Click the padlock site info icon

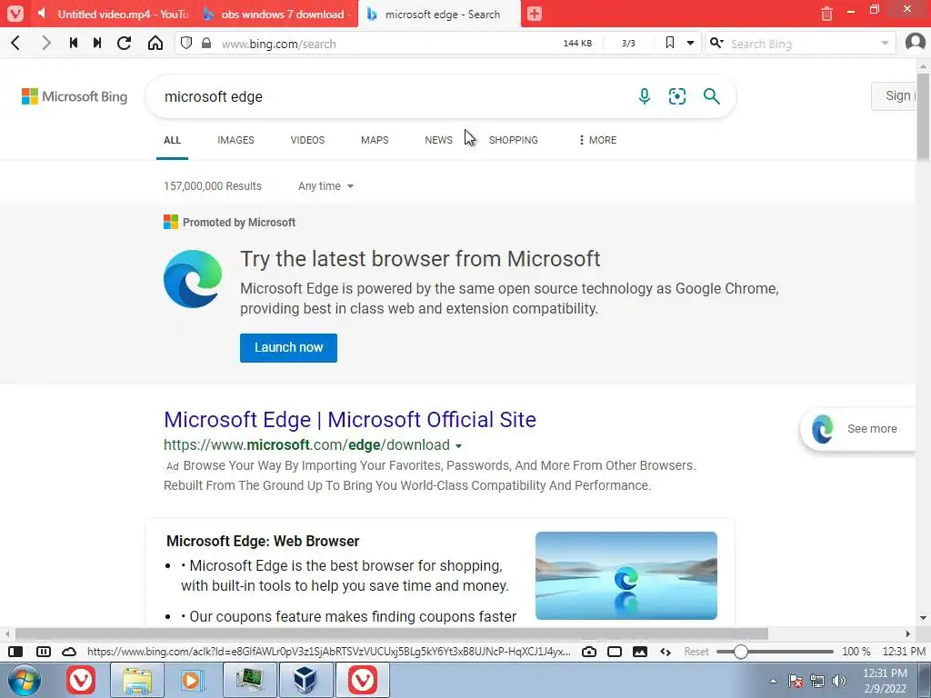point(206,44)
